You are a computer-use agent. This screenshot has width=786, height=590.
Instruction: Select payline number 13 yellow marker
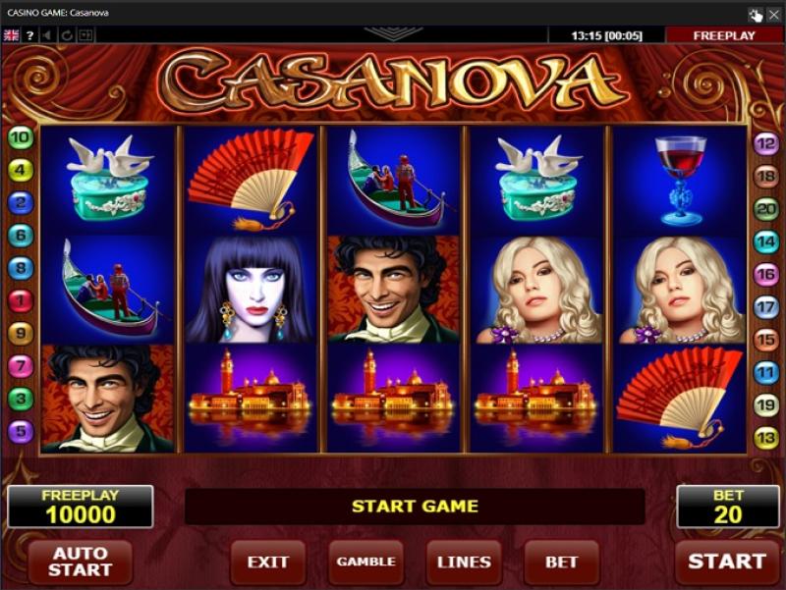pos(766,438)
